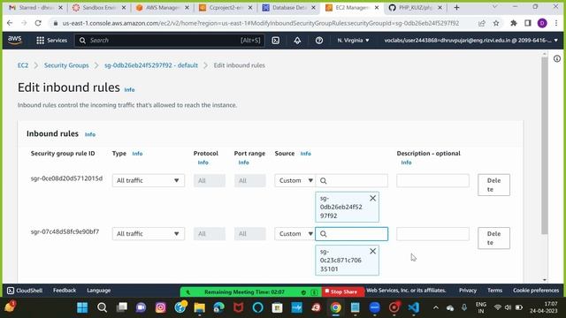Open the voclabs account menu
This screenshot has height=318, width=566.
[x=470, y=41]
